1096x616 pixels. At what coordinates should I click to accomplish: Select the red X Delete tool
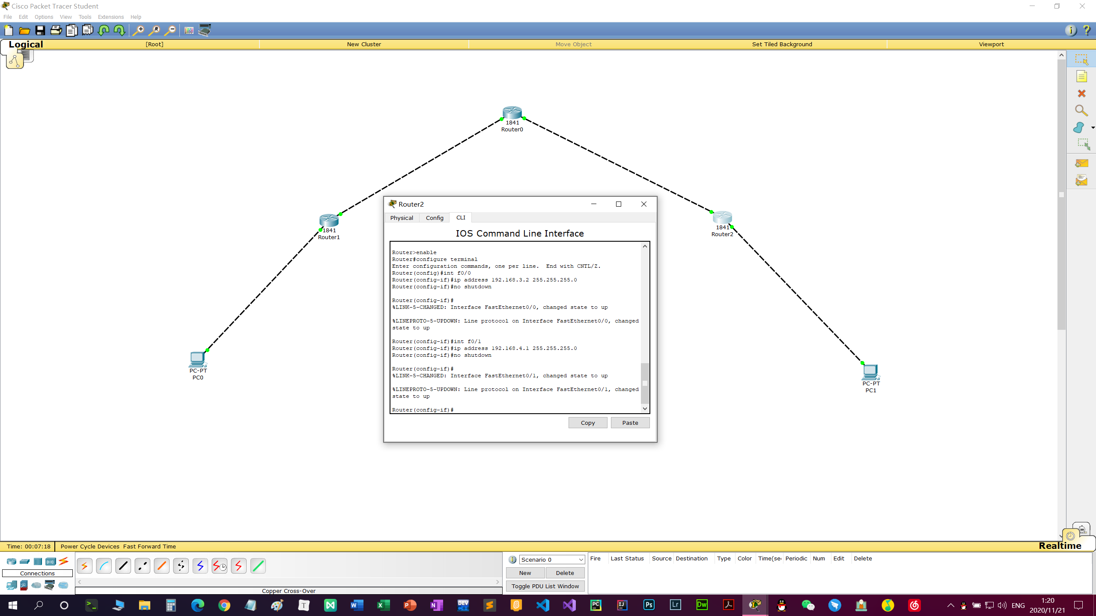[x=1081, y=93]
